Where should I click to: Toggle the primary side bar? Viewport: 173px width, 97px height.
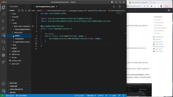(112, 2)
